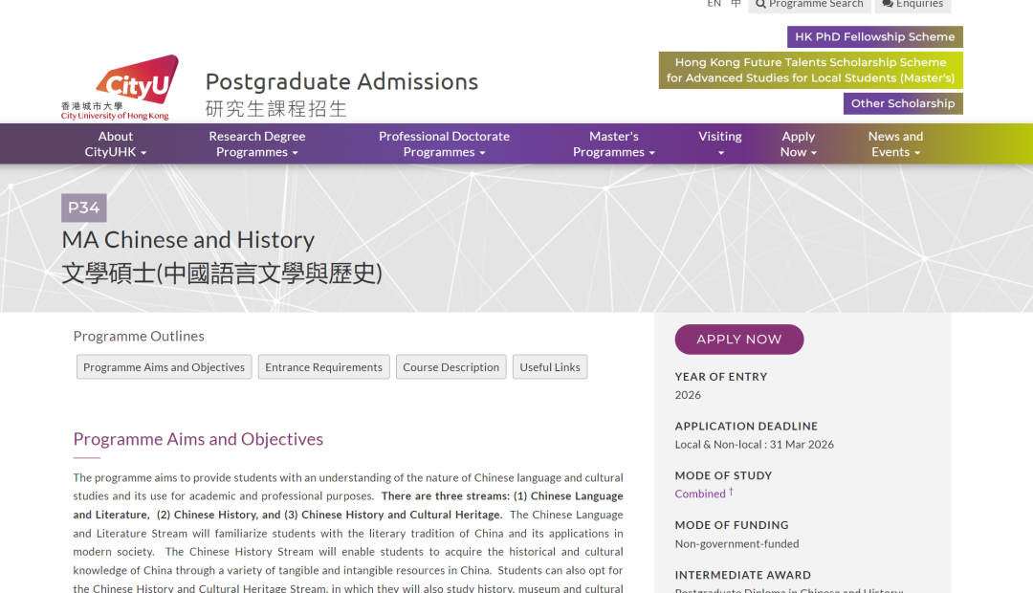
Task: Click the Other Scholarship button
Action: [x=902, y=102]
